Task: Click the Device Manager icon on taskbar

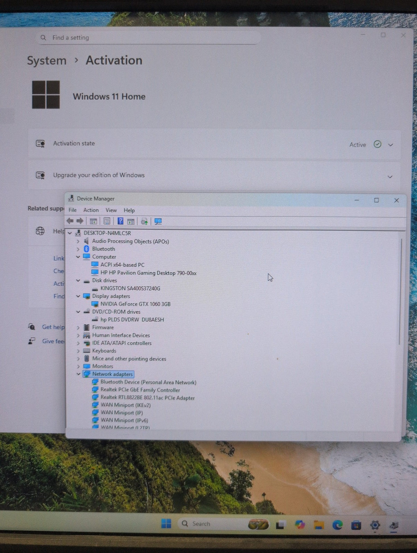Action: 393,526
